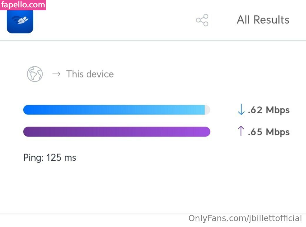Viewport: 306px width, 227px height.
Task: Click the Results word in the header
Action: (x=271, y=20)
